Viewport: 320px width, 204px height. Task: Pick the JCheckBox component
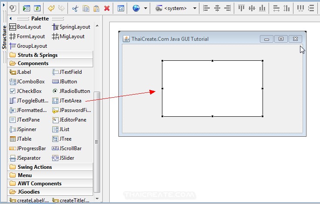[x=26, y=91]
